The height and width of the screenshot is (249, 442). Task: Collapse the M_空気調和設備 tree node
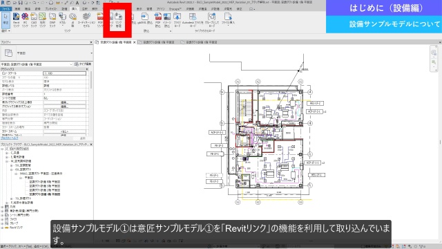coord(7,161)
